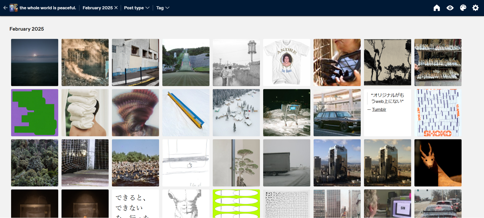Viewport: 484px width, 218px height.
Task: Remove the February 2025 filter
Action: pyautogui.click(x=116, y=8)
